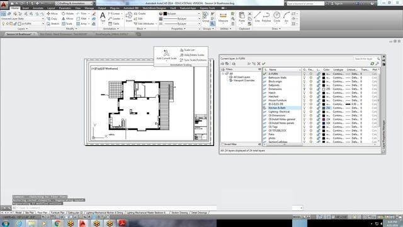Open the Drafting & Annotation workspace dropdown
Viewport: 403px width, 227px height.
pyautogui.click(x=74, y=3)
